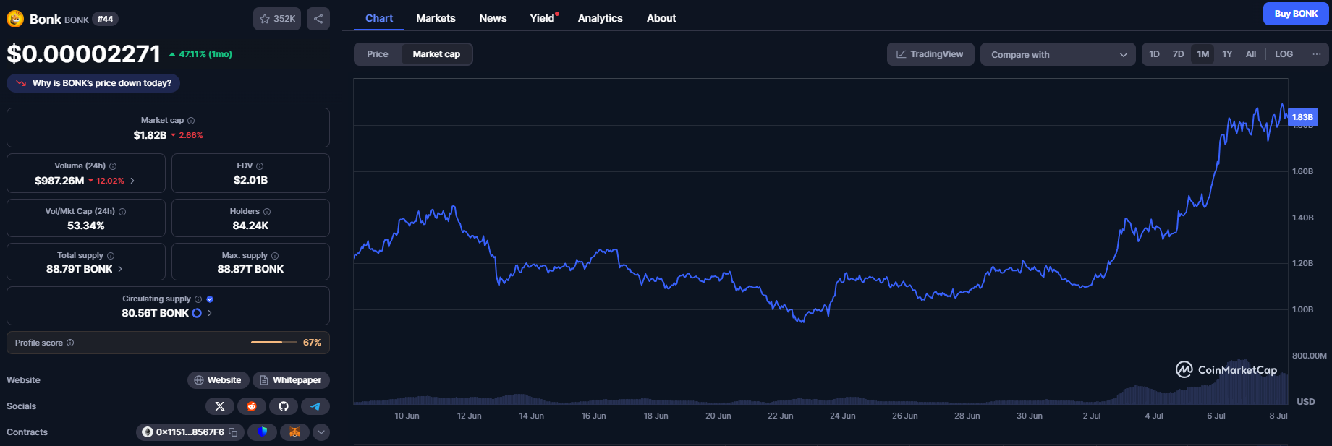Set chart range to 1D

[1154, 54]
